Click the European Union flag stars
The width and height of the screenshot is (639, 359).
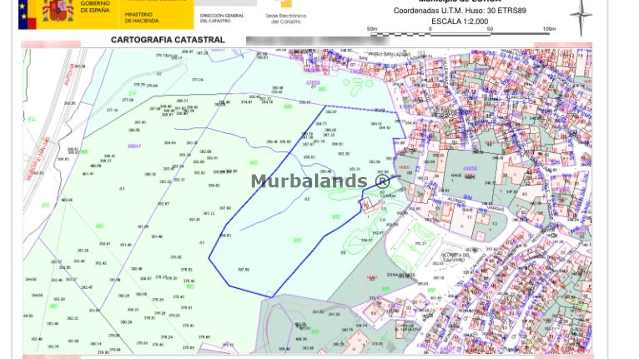23,10
